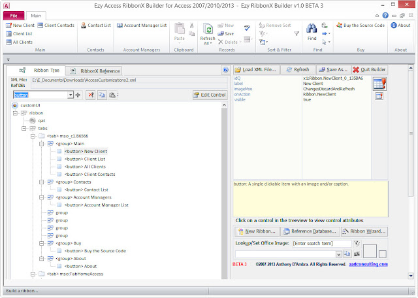Screen dimensions: 418x298
Task: Click the New Ribbon button
Action: tap(257, 231)
